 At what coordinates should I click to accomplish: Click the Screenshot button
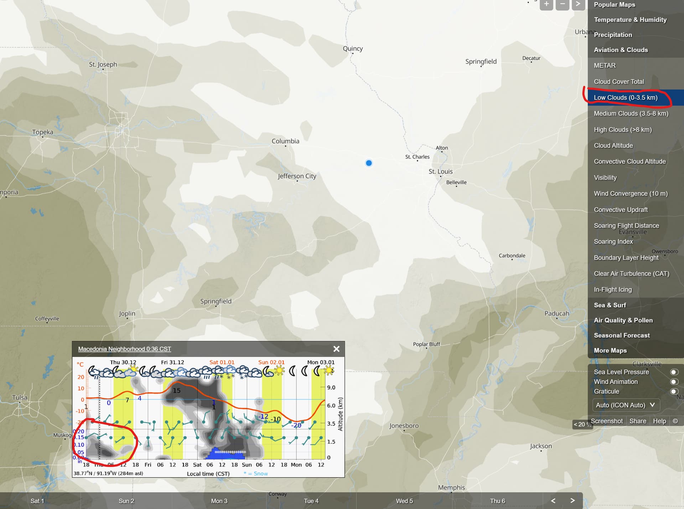(x=606, y=421)
